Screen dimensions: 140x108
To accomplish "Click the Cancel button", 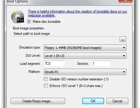I will click(x=117, y=101).
